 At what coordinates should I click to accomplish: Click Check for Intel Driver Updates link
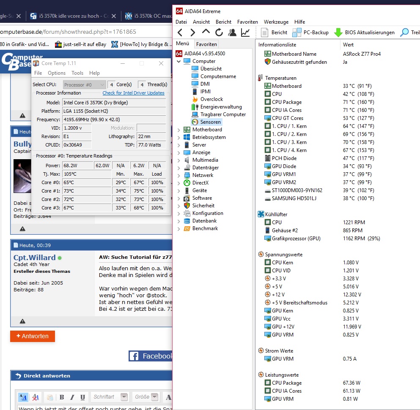(133, 93)
